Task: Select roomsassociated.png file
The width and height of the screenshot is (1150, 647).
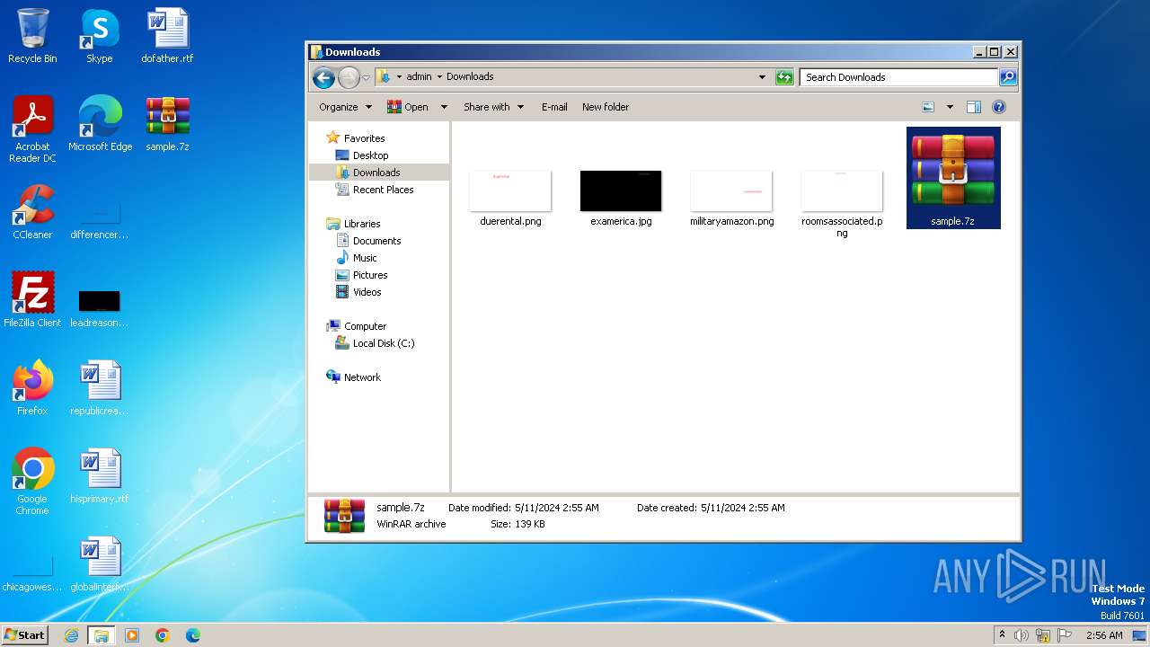Action: pyautogui.click(x=842, y=203)
